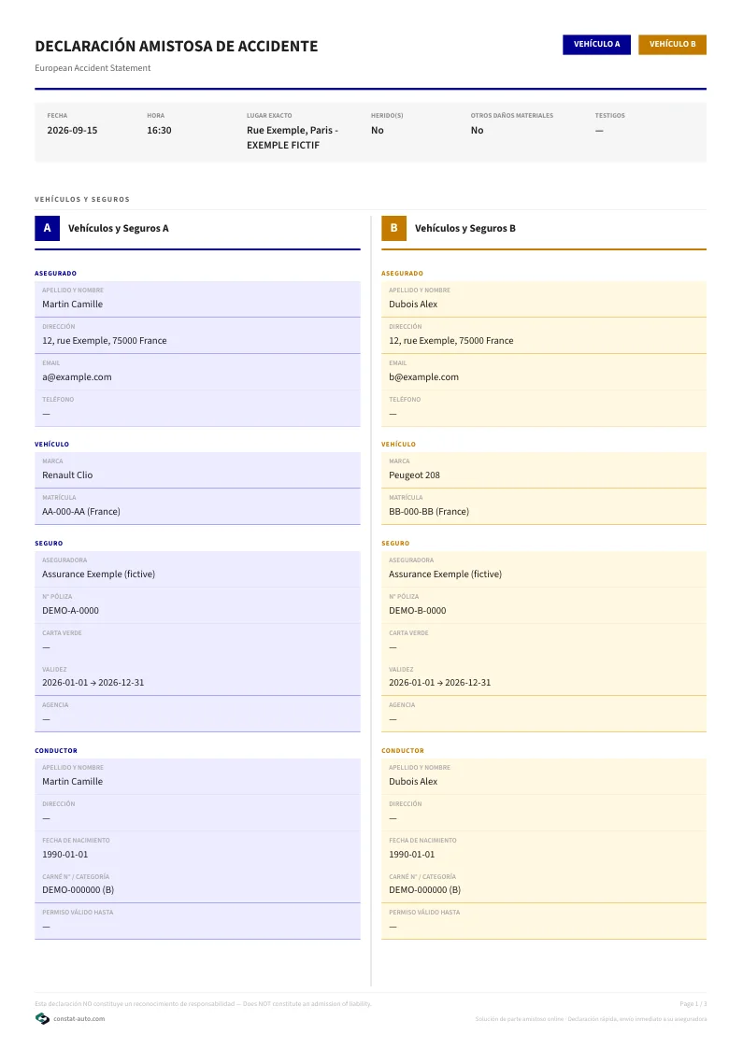Click the Page 1 / 3 indicator

pos(693,1003)
